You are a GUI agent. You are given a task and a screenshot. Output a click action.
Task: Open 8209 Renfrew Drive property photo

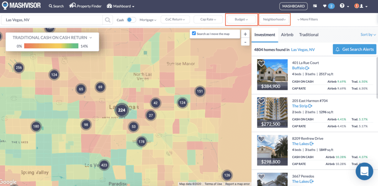[272, 150]
